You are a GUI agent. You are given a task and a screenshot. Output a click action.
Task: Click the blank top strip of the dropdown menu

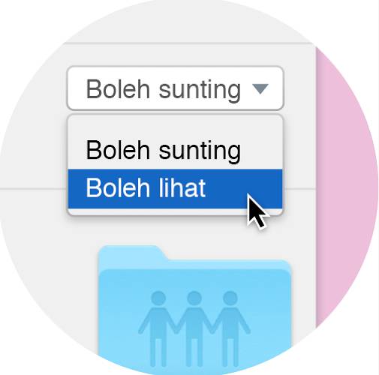pos(176,125)
